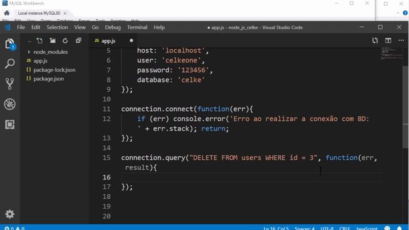Click the '123456' password string
Image resolution: width=409 pixels, height=230 pixels.
point(193,70)
